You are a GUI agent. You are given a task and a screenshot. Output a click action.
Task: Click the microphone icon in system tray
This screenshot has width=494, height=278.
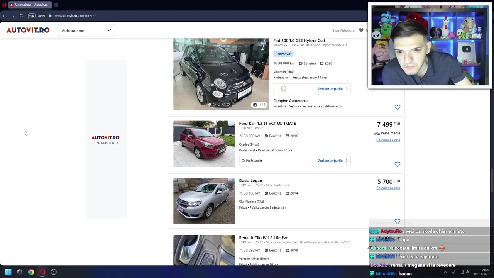point(453,272)
